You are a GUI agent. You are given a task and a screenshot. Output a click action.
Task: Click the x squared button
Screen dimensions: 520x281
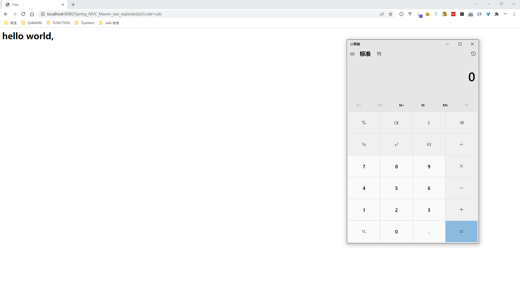(x=396, y=145)
